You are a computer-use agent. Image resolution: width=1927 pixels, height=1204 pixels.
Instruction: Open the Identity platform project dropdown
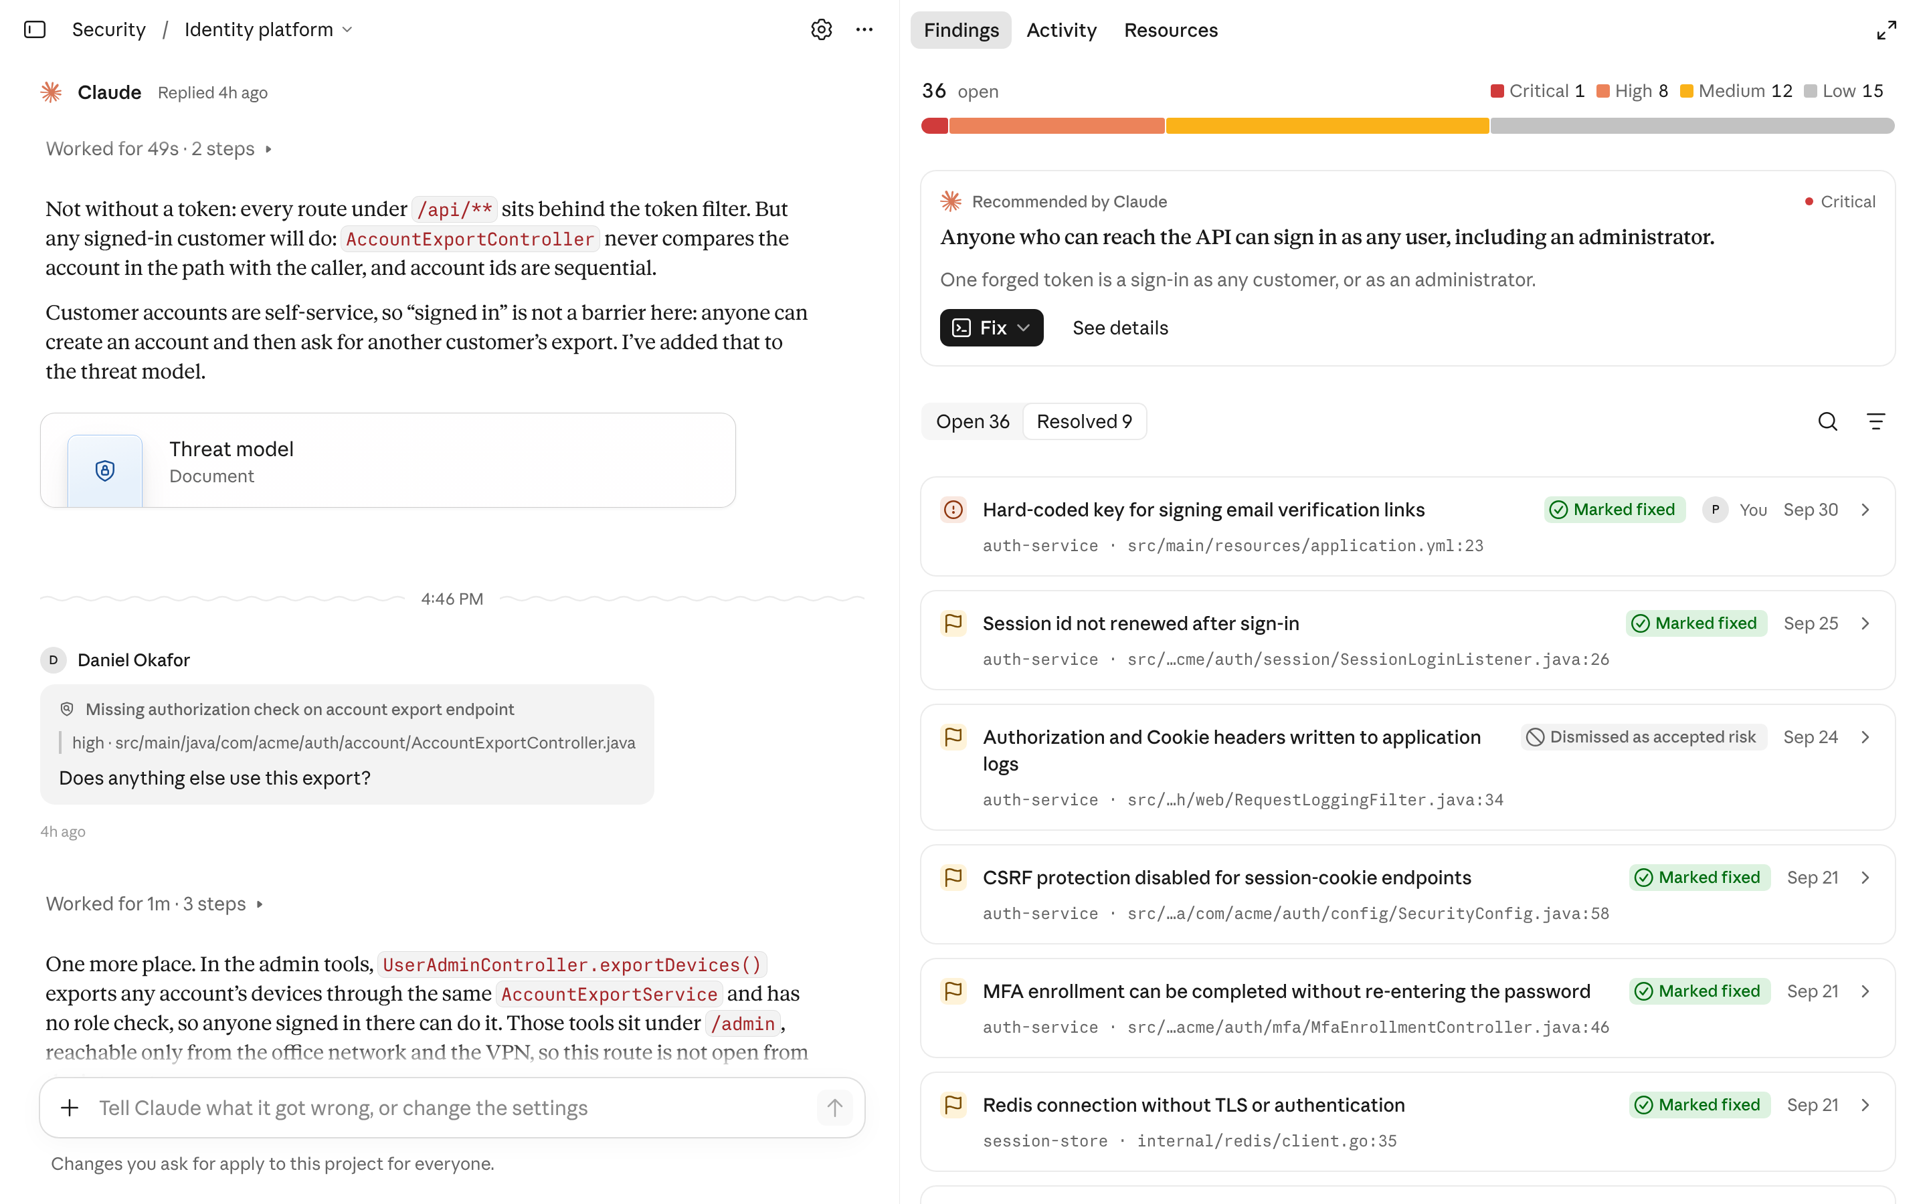pyautogui.click(x=268, y=29)
